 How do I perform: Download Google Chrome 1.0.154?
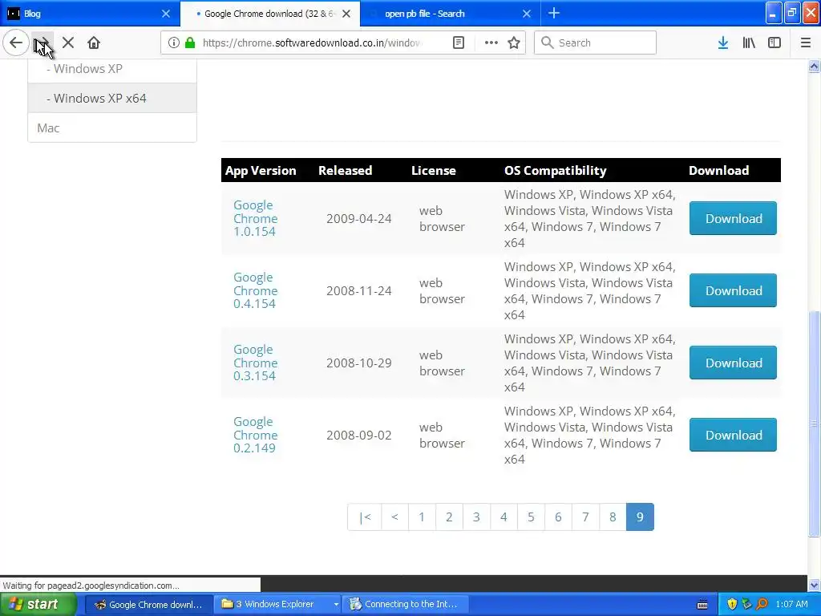pyautogui.click(x=733, y=218)
